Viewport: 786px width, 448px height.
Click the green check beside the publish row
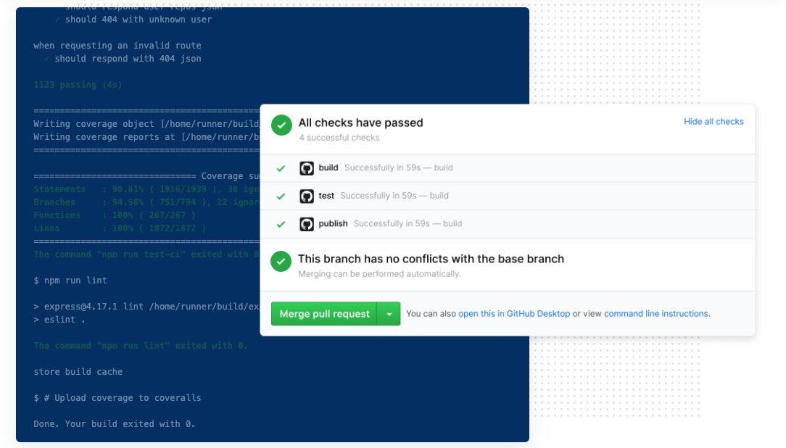[281, 225]
